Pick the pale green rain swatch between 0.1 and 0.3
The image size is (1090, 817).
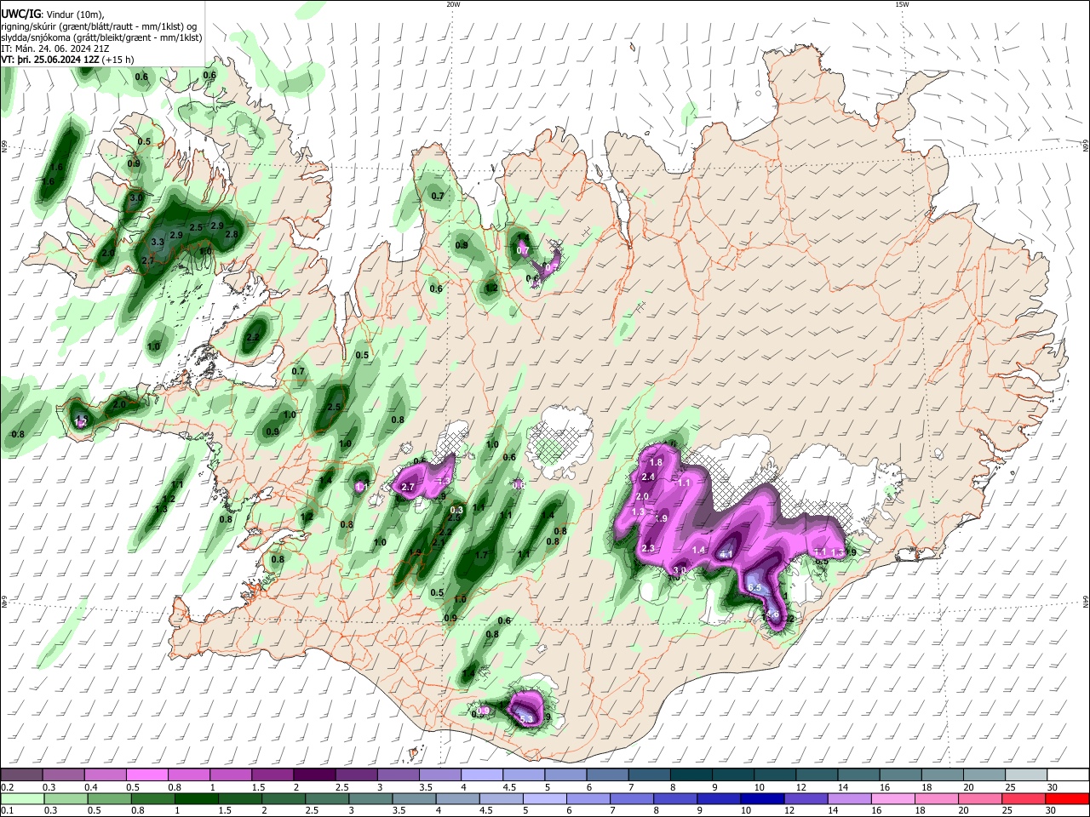(x=21, y=798)
